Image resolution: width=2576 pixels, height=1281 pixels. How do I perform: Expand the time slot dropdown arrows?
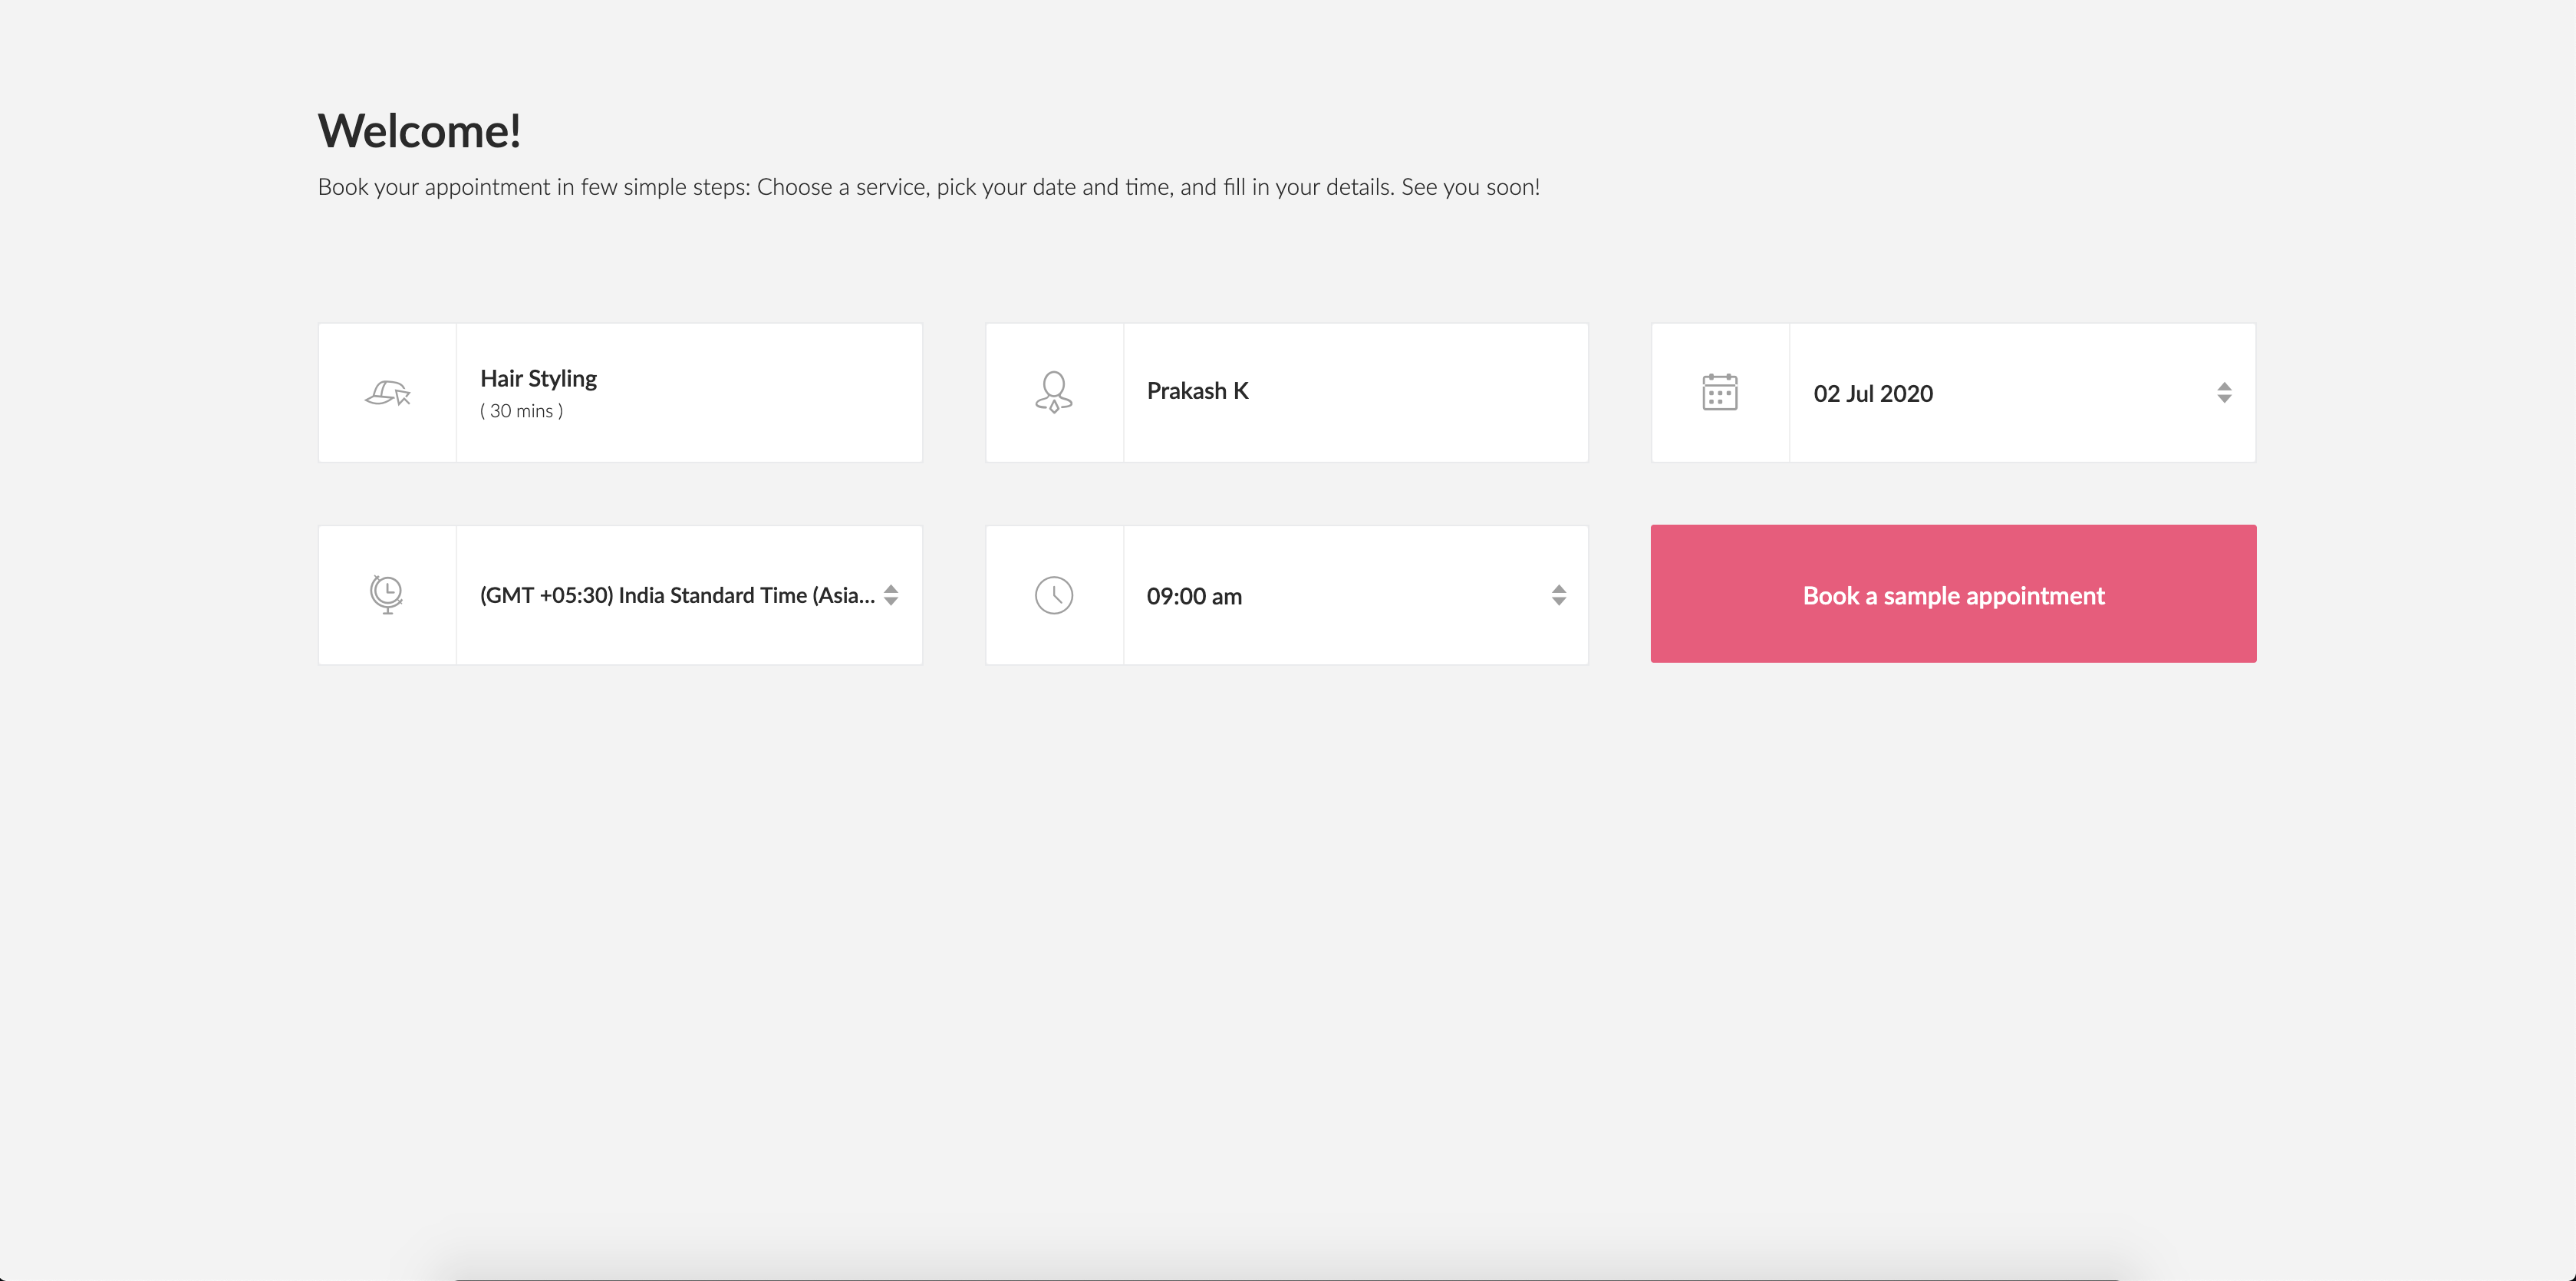point(1558,595)
